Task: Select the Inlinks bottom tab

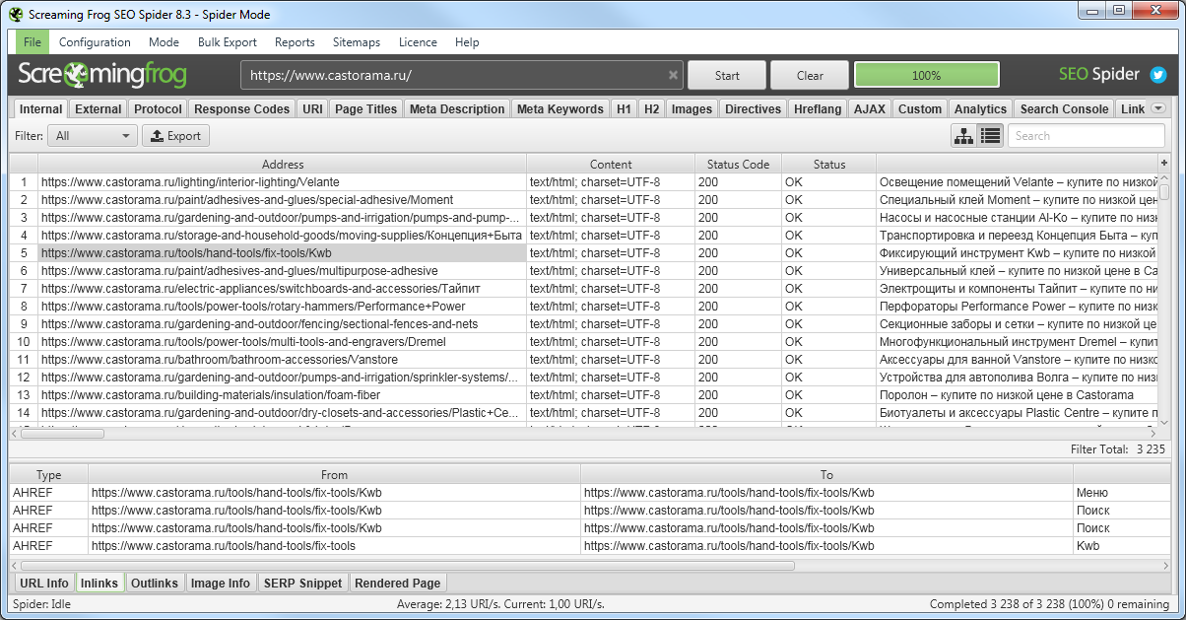Action: click(99, 584)
